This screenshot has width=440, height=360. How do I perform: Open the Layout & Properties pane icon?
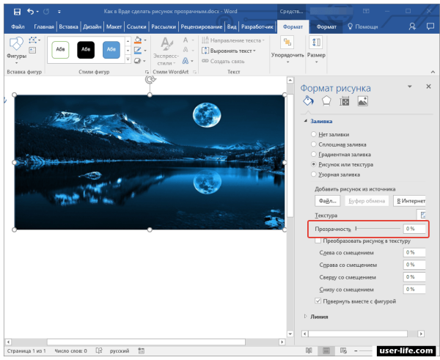click(344, 101)
